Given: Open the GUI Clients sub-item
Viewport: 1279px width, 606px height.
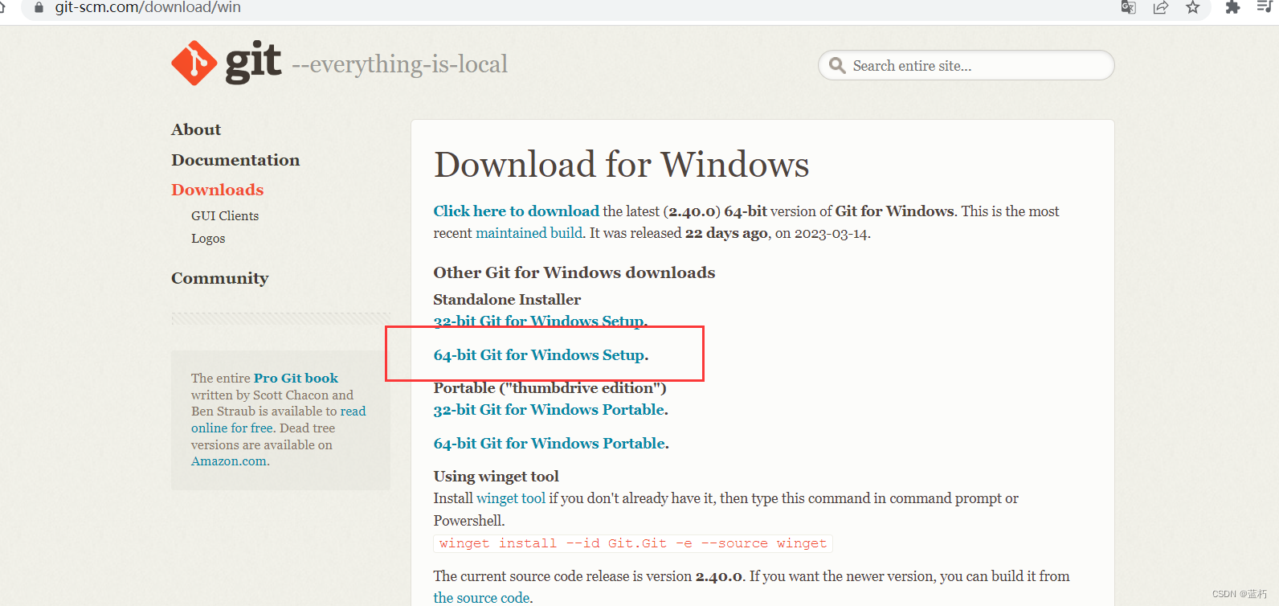Looking at the screenshot, I should tap(225, 215).
